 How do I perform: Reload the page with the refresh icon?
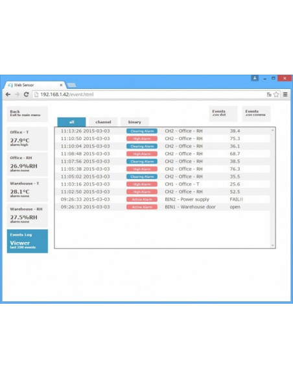[x=27, y=95]
